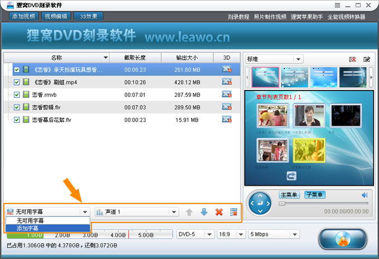Choose 无可用字幕 in the dropdown list
The image size is (379, 259).
47,221
